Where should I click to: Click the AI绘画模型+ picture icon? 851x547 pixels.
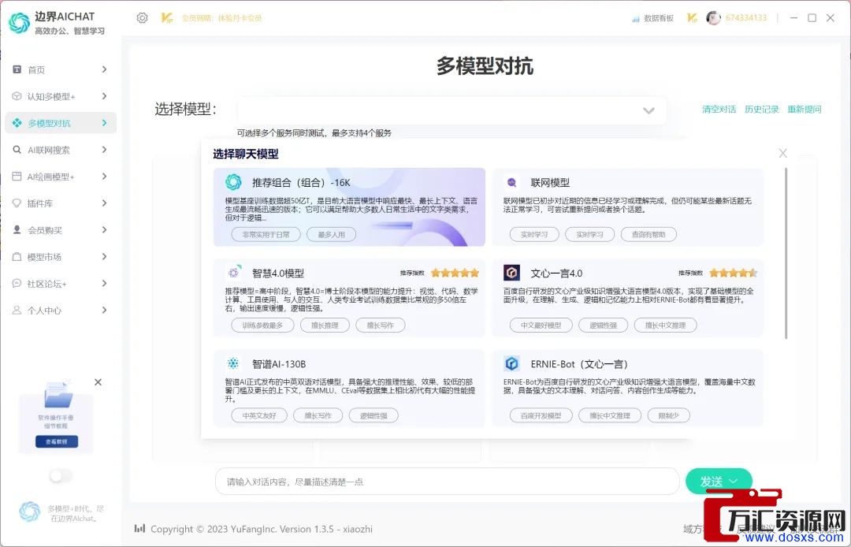point(17,177)
